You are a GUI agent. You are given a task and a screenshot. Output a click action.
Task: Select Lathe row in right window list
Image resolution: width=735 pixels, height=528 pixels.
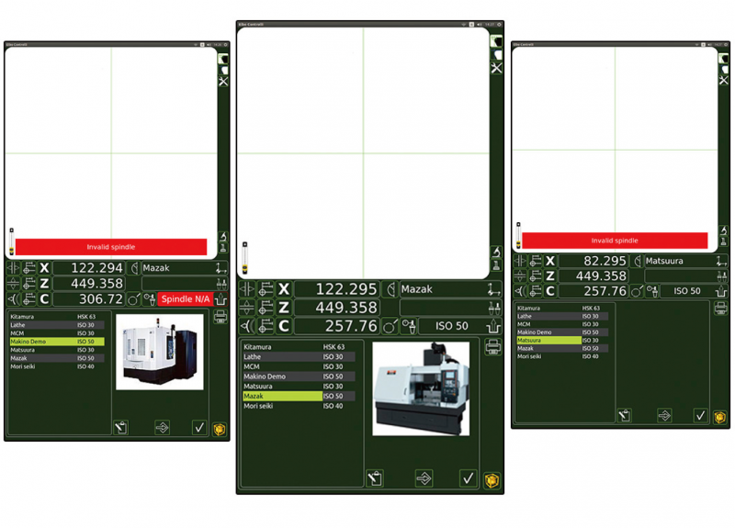pyautogui.click(x=562, y=316)
